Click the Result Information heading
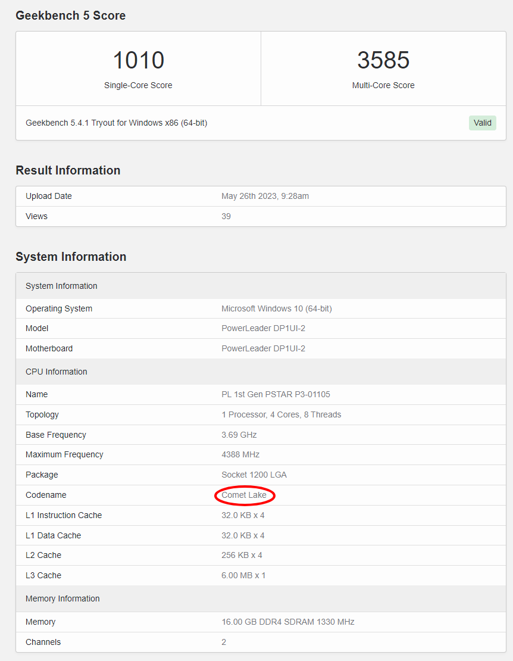This screenshot has width=513, height=661. point(68,170)
